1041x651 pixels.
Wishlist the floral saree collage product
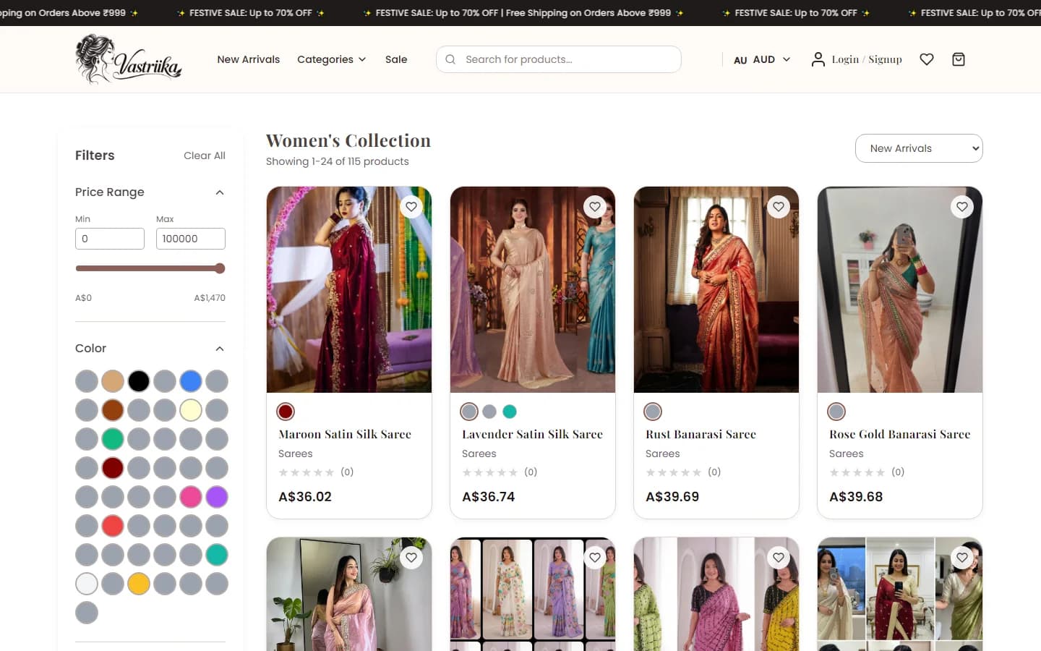pos(595,558)
